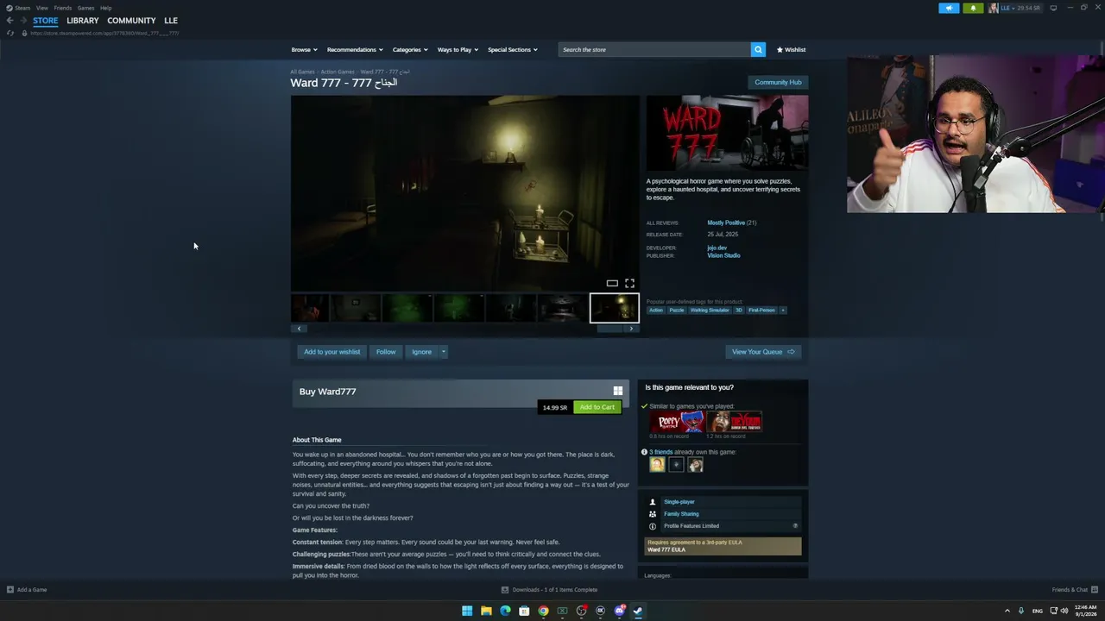The image size is (1105, 621).
Task: Open View Your Queue
Action: [763, 352]
